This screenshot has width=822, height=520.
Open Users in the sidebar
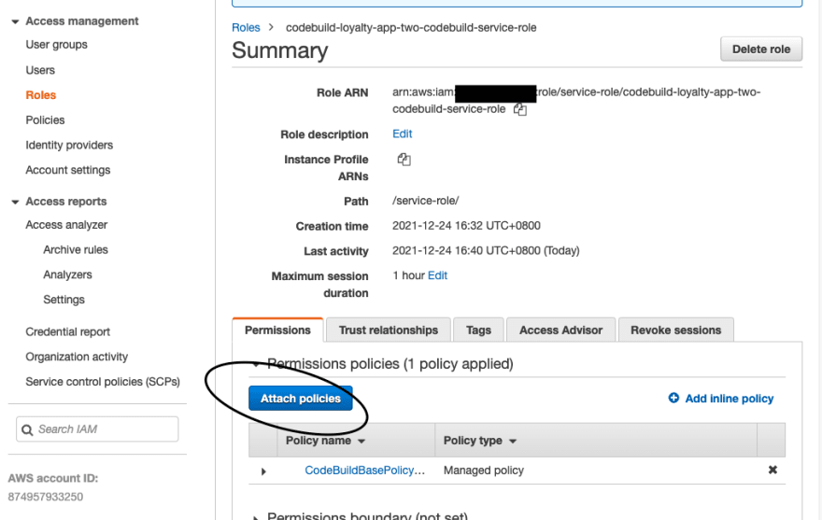pyautogui.click(x=40, y=70)
